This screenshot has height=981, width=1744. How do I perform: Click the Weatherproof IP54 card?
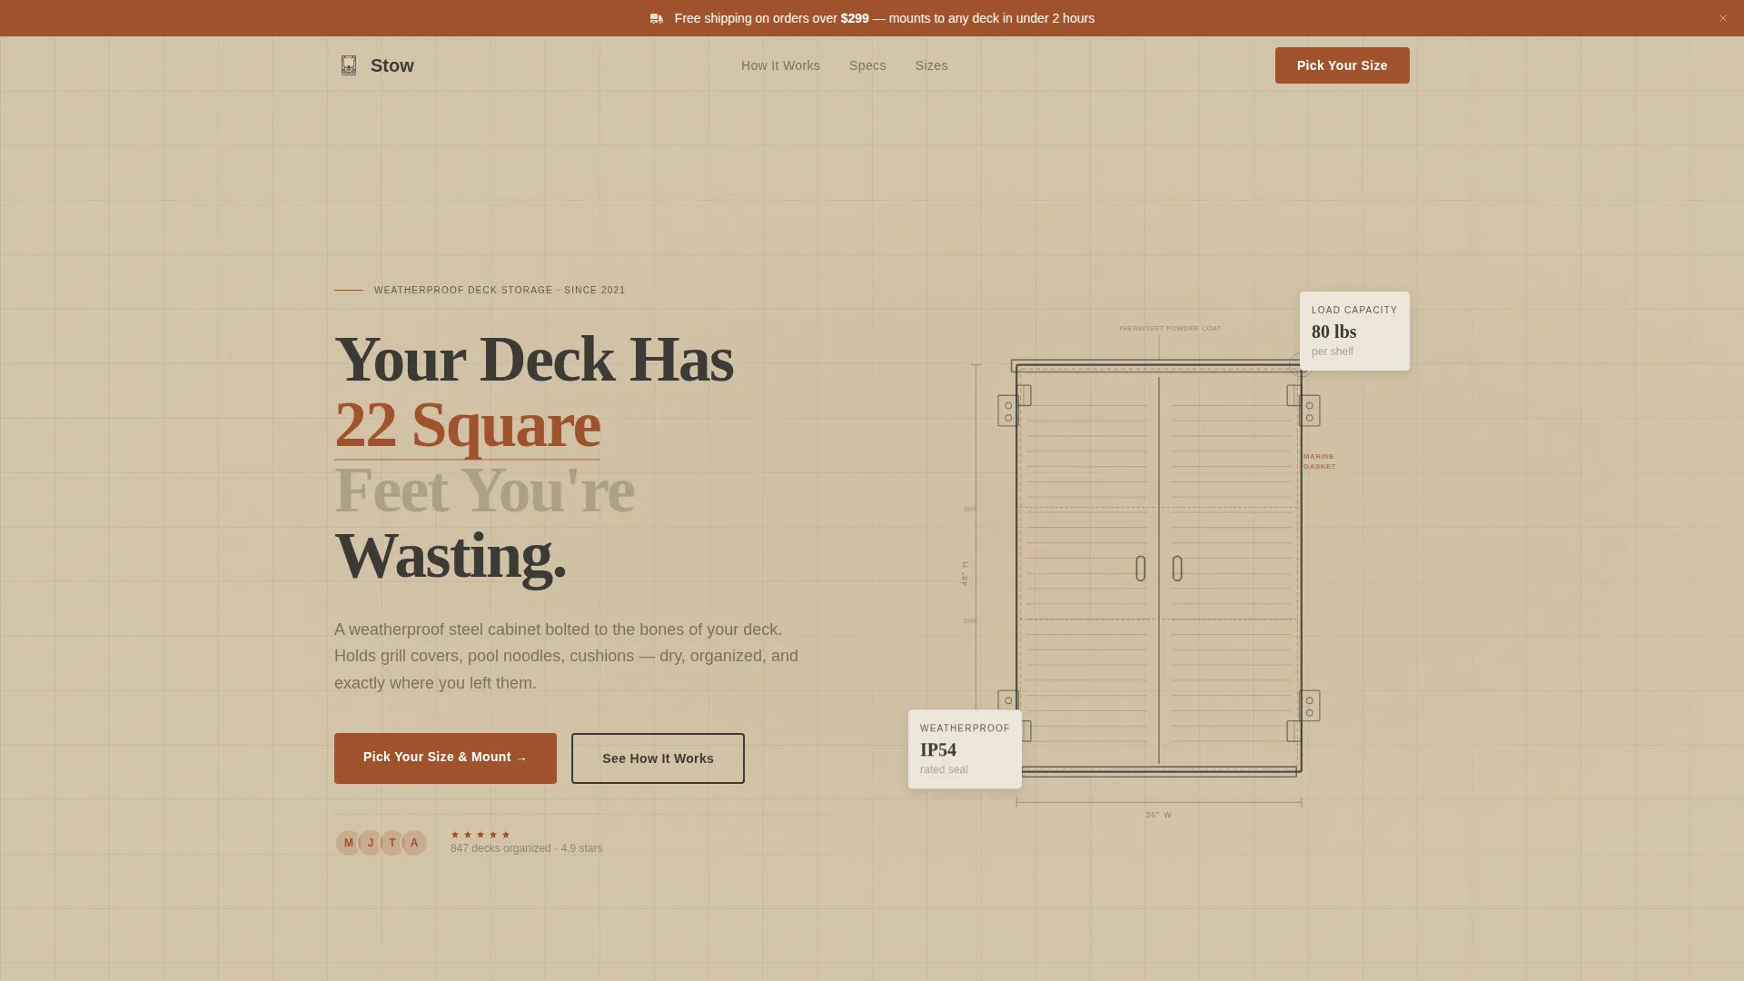[965, 748]
